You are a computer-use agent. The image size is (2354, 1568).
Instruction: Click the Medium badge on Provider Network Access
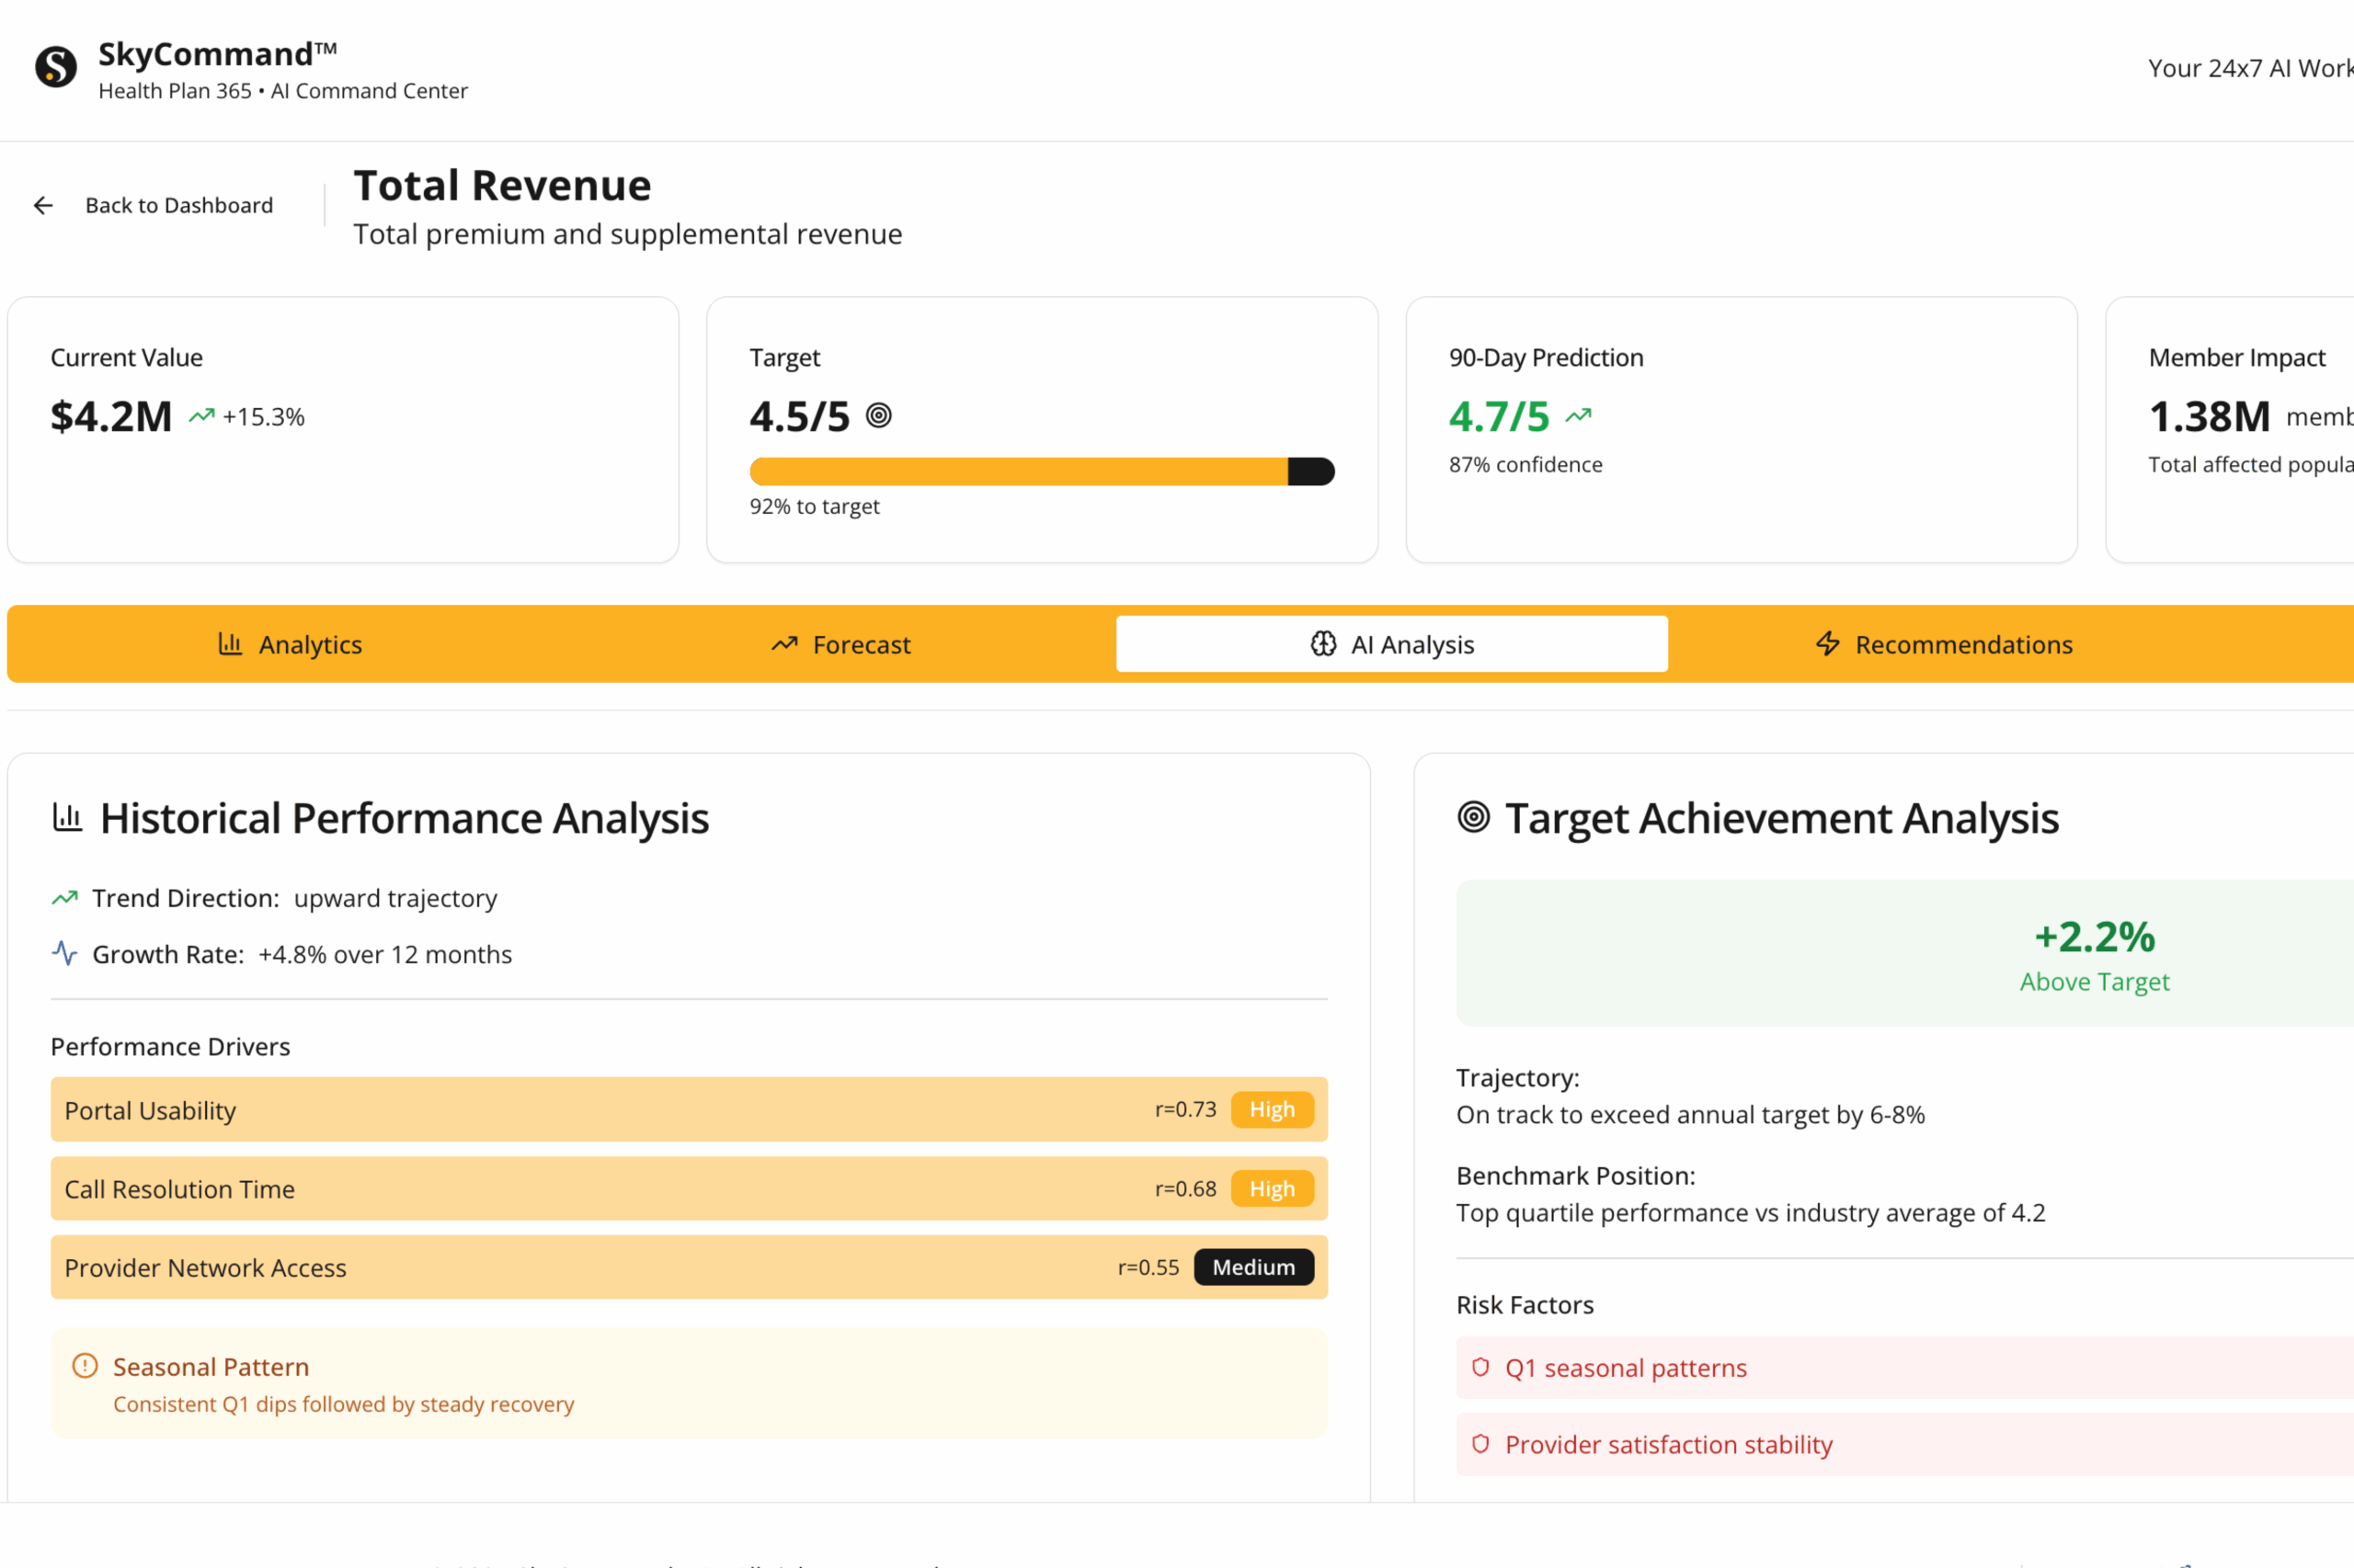tap(1252, 1267)
